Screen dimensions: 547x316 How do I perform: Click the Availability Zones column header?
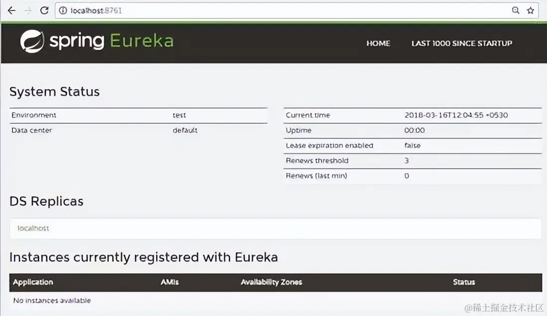[272, 282]
